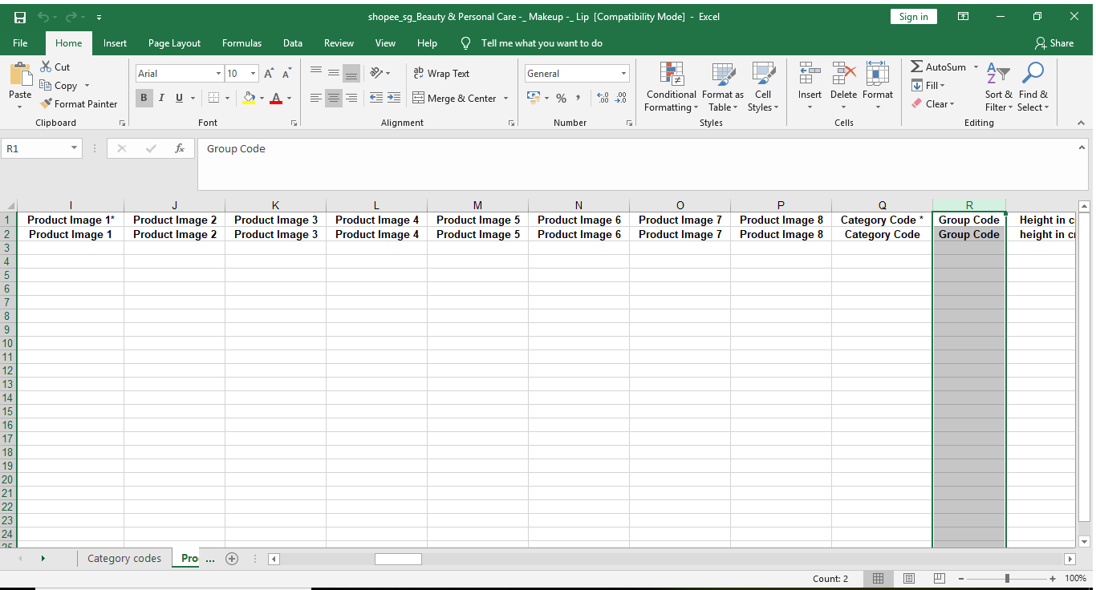Switch to Page Break Preview in status bar
Image resolution: width=1096 pixels, height=590 pixels.
point(940,578)
